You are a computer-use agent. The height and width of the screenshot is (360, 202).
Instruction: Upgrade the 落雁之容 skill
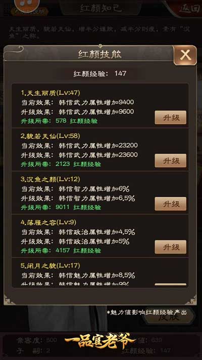coord(170,247)
